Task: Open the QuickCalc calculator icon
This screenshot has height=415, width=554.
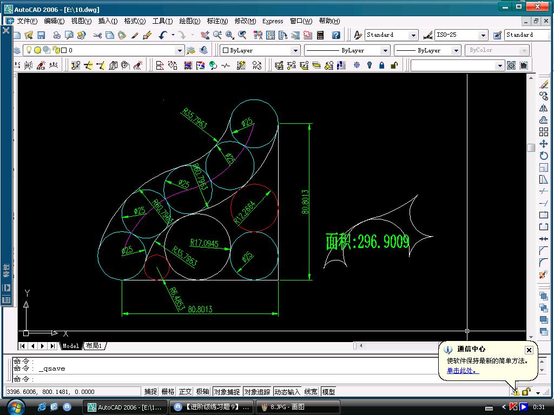Action: [x=320, y=35]
